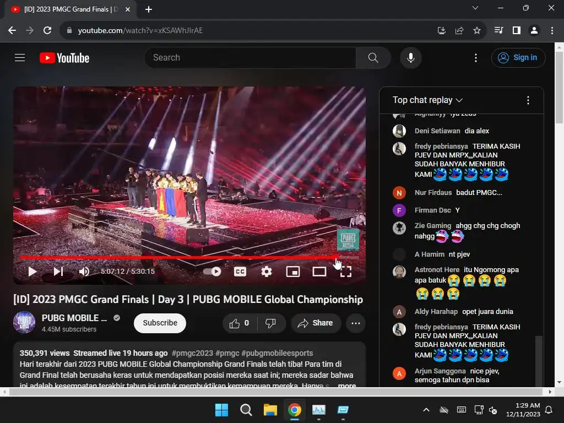Open more actions ellipsis under the video
This screenshot has height=423, width=564.
click(x=356, y=323)
